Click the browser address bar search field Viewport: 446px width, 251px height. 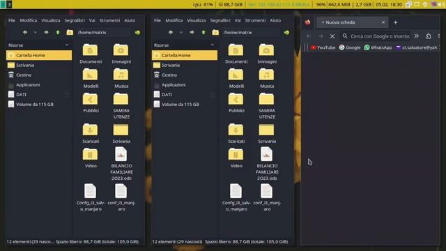click(376, 36)
